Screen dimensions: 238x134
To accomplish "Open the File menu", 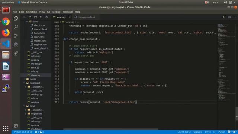I will (15, 12).
